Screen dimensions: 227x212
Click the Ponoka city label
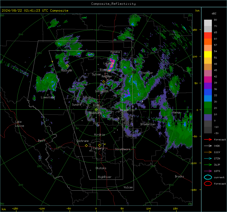click(x=115, y=52)
